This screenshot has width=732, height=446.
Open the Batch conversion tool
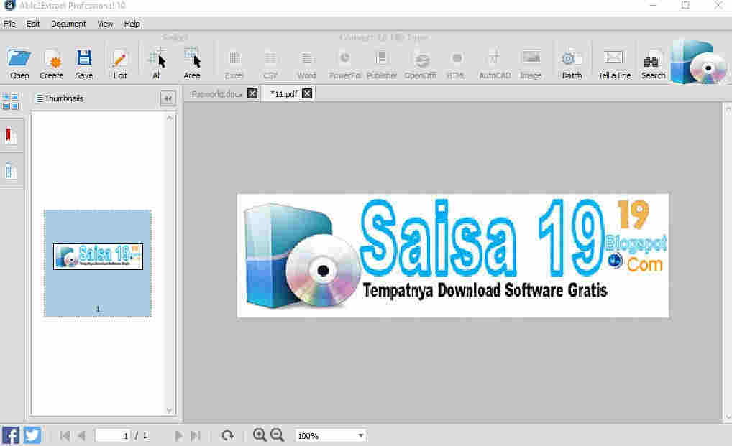point(572,57)
